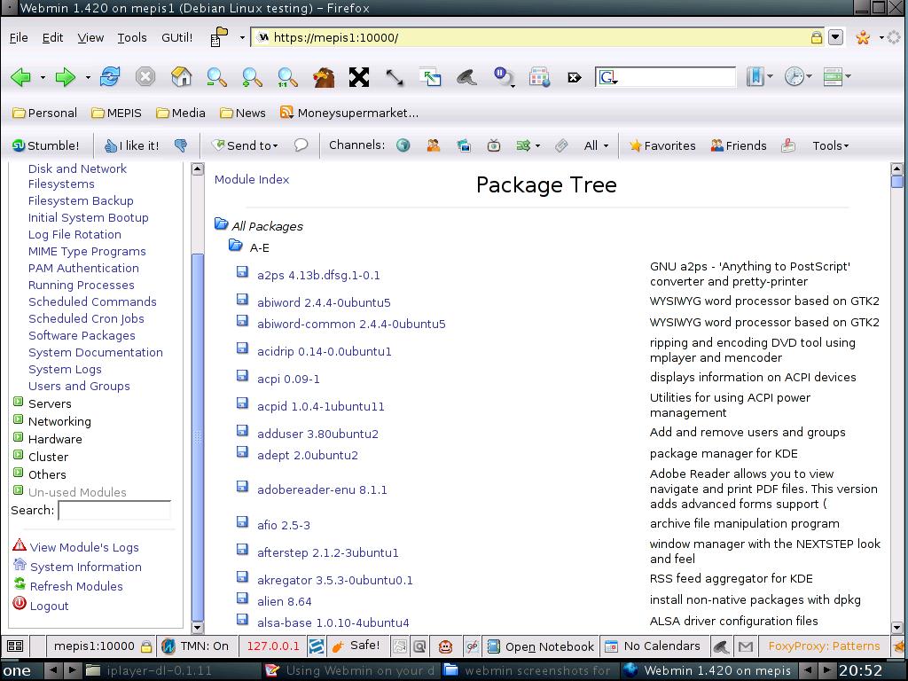Open the All channels dropdown
The width and height of the screenshot is (908, 681).
[596, 145]
